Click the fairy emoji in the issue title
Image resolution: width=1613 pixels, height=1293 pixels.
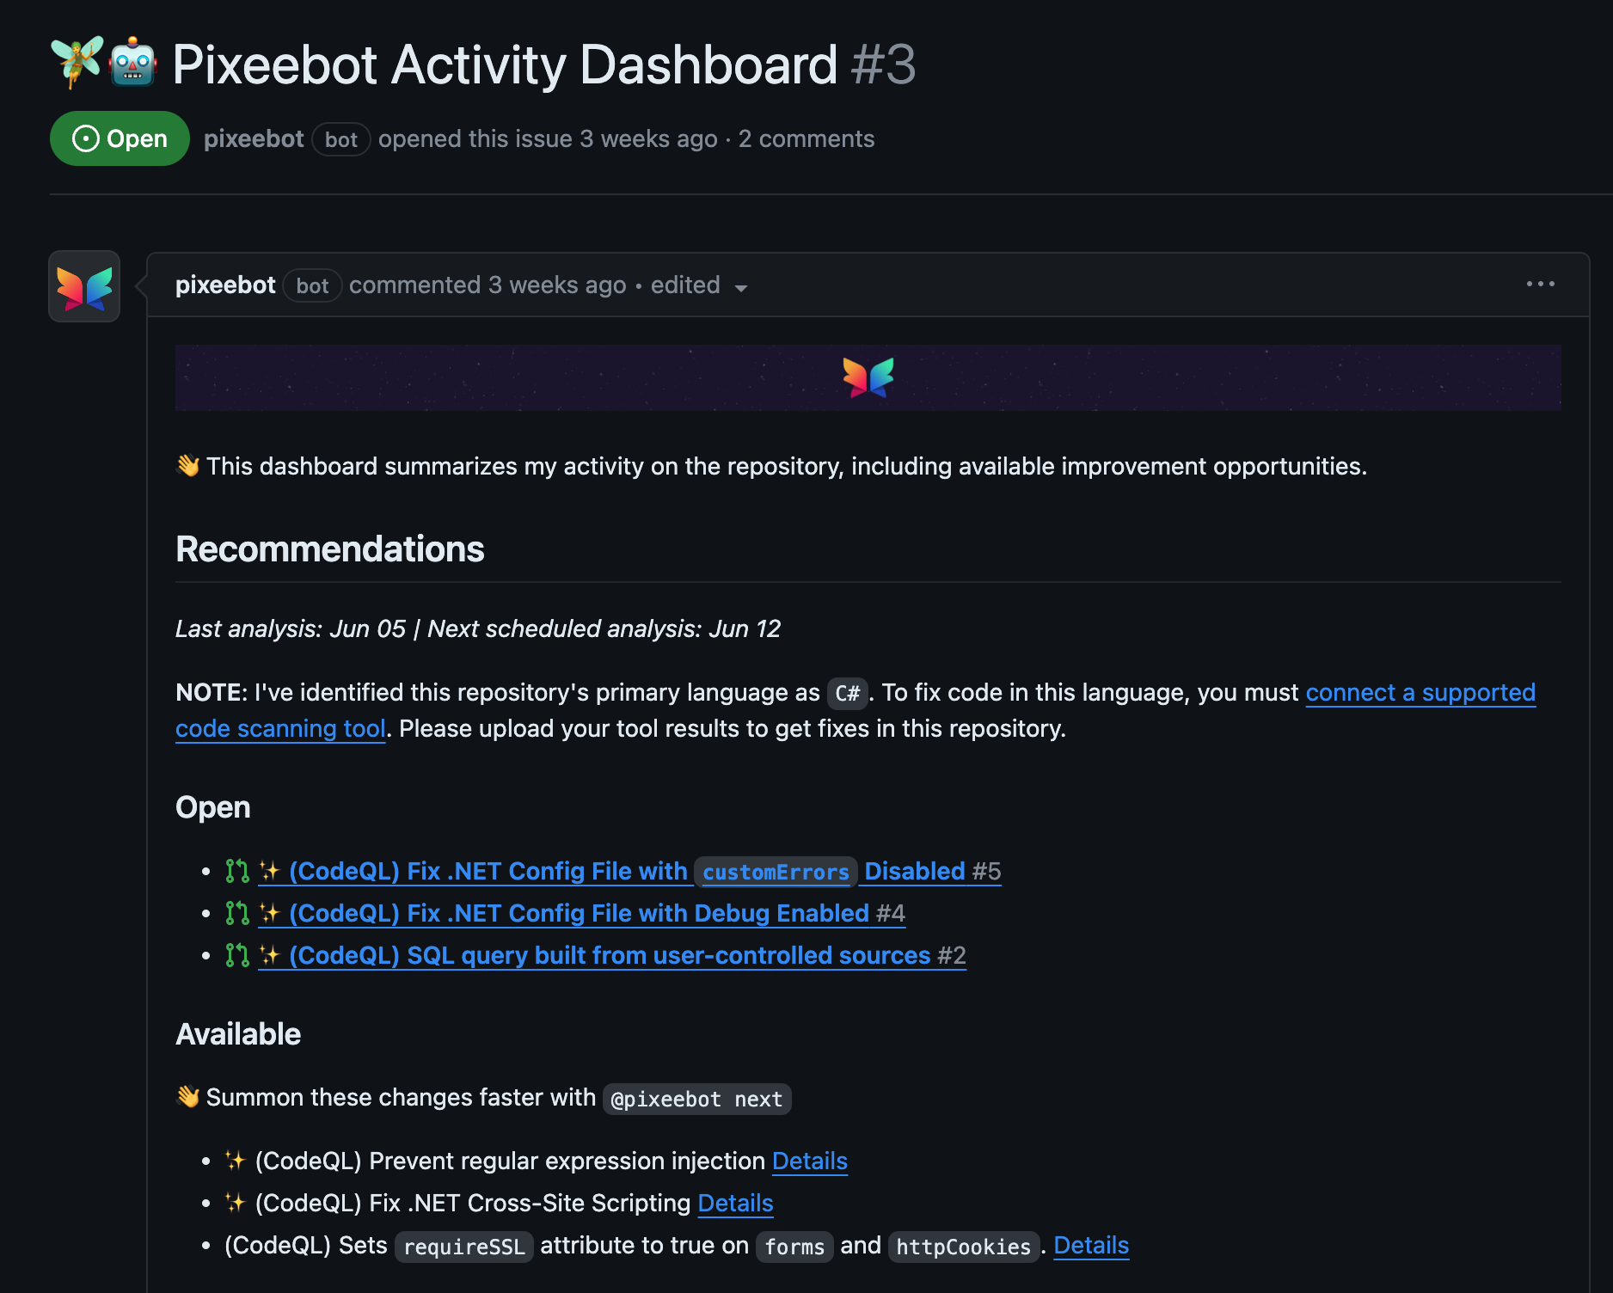[x=77, y=63]
